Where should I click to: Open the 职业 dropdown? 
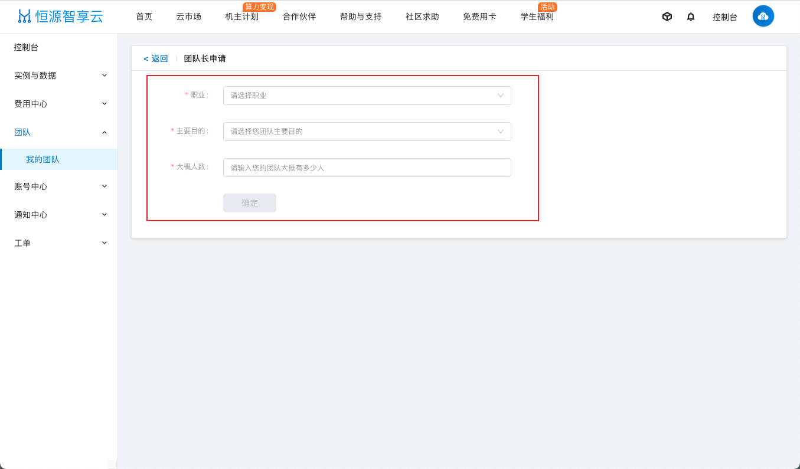367,96
